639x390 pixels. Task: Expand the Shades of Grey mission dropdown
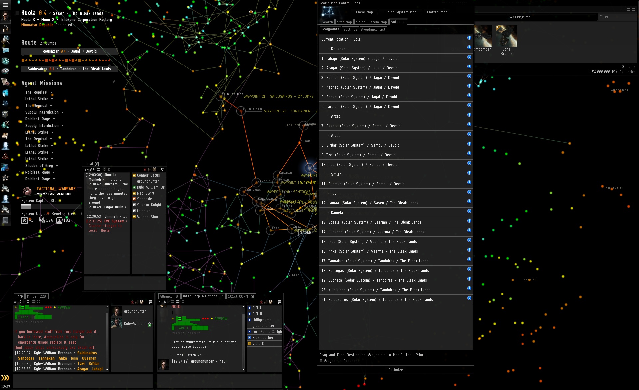click(57, 166)
